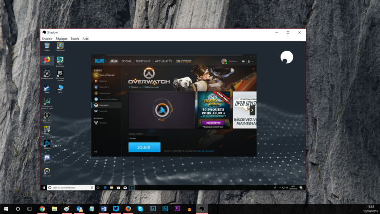Select Overwatch in game list
This screenshot has width=380, height=214.
click(106, 105)
